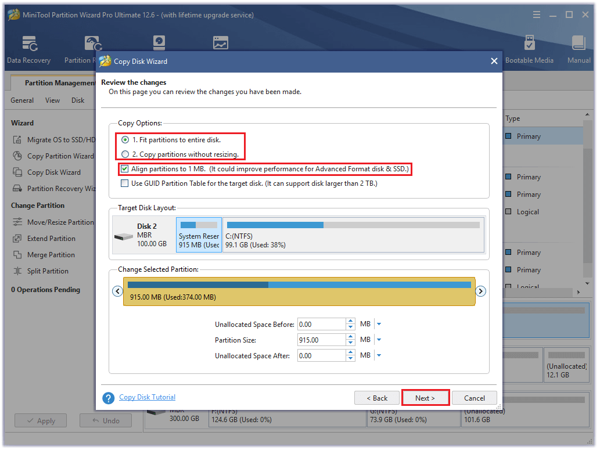Increase Unallocated Space Before value
The width and height of the screenshot is (600, 450).
[350, 322]
